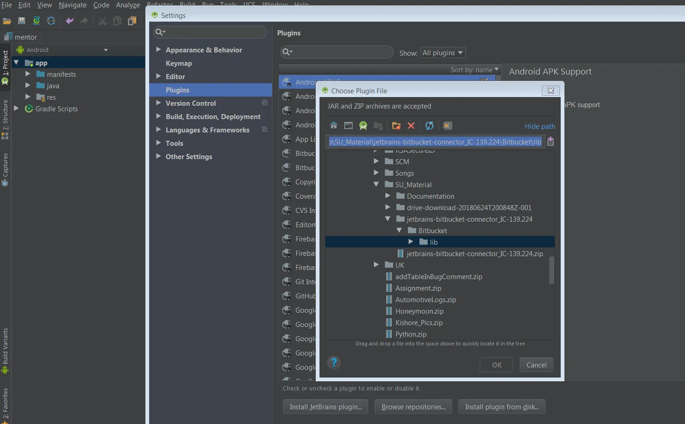Click the Hide path link
This screenshot has width=685, height=424.
[540, 126]
